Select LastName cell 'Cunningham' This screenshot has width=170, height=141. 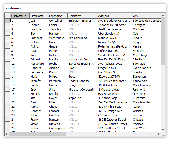coord(58,128)
